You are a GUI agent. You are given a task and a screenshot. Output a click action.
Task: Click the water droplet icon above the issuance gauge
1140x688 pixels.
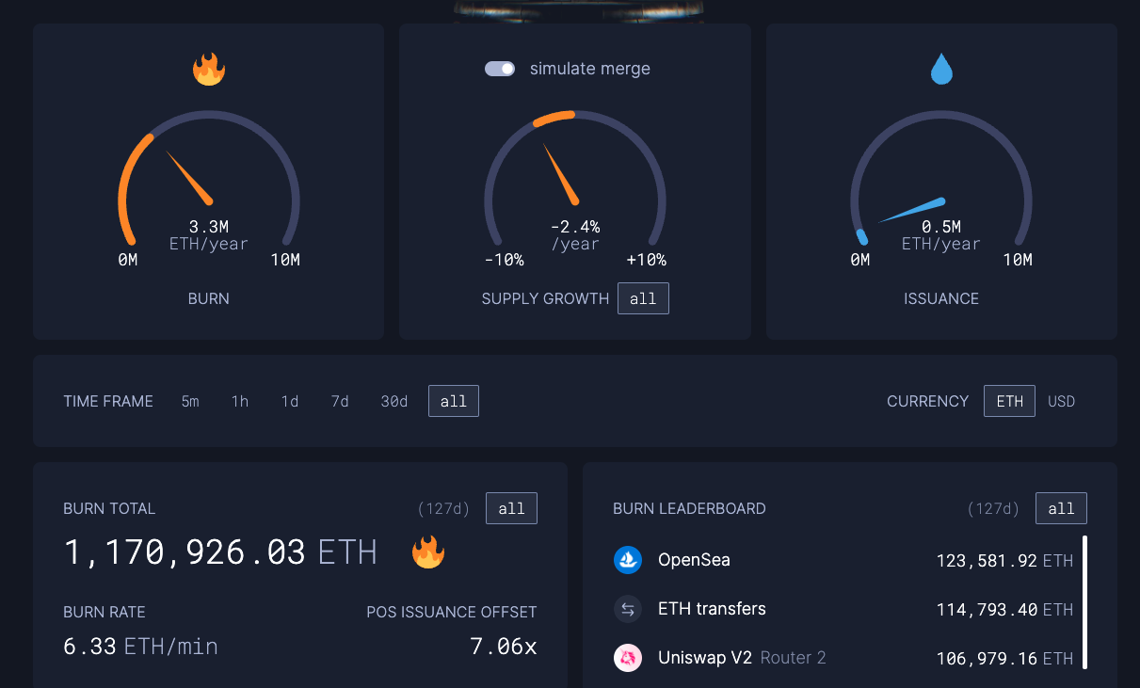[941, 68]
